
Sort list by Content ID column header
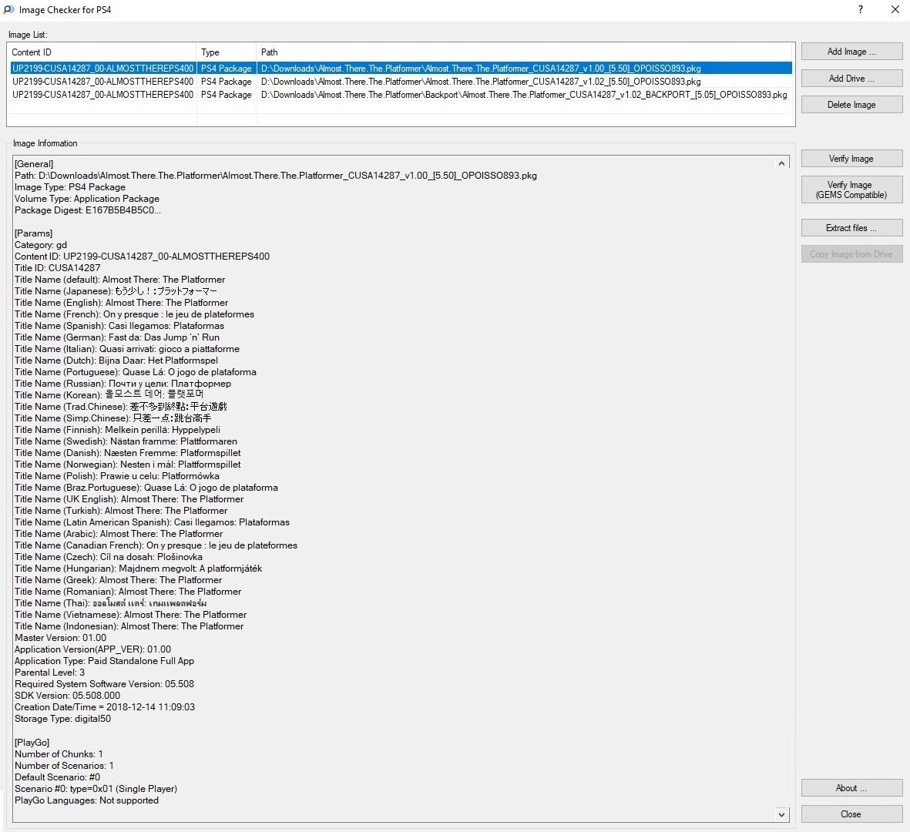(x=102, y=52)
